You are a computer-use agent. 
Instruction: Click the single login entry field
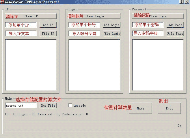[84, 25]
